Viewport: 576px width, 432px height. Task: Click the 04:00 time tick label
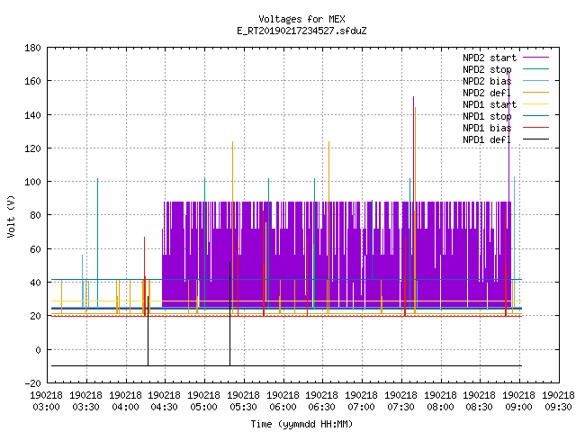coord(126,407)
